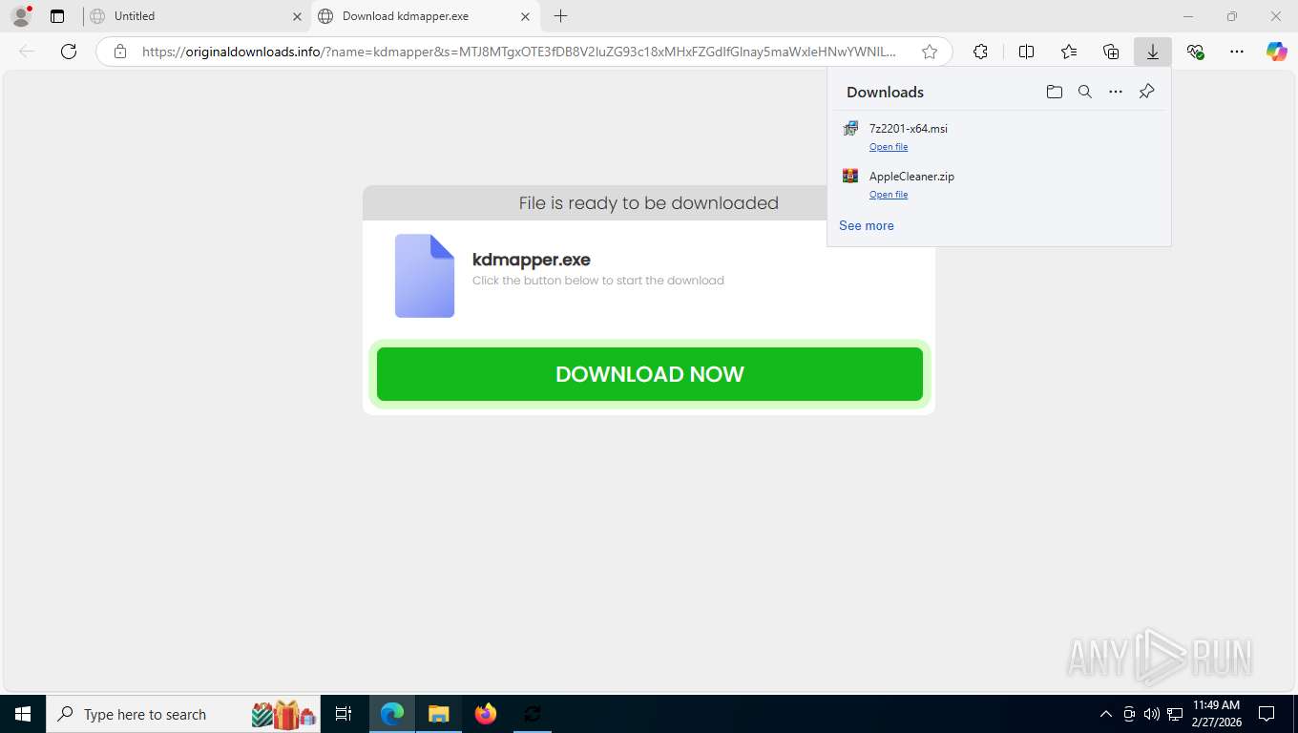The image size is (1298, 733).
Task: Toggle Split screen view
Action: (1026, 52)
